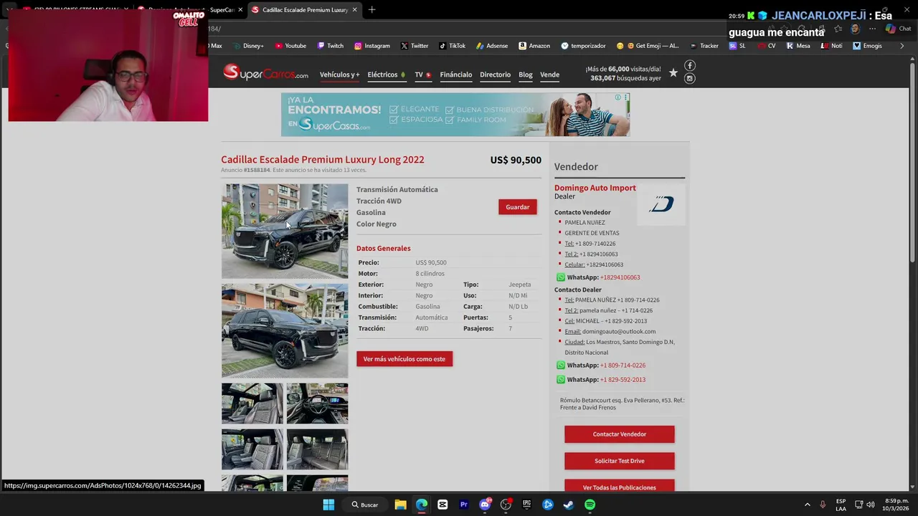The height and width of the screenshot is (516, 918).
Task: Open front seats interior thumbnail
Action: pos(252,403)
